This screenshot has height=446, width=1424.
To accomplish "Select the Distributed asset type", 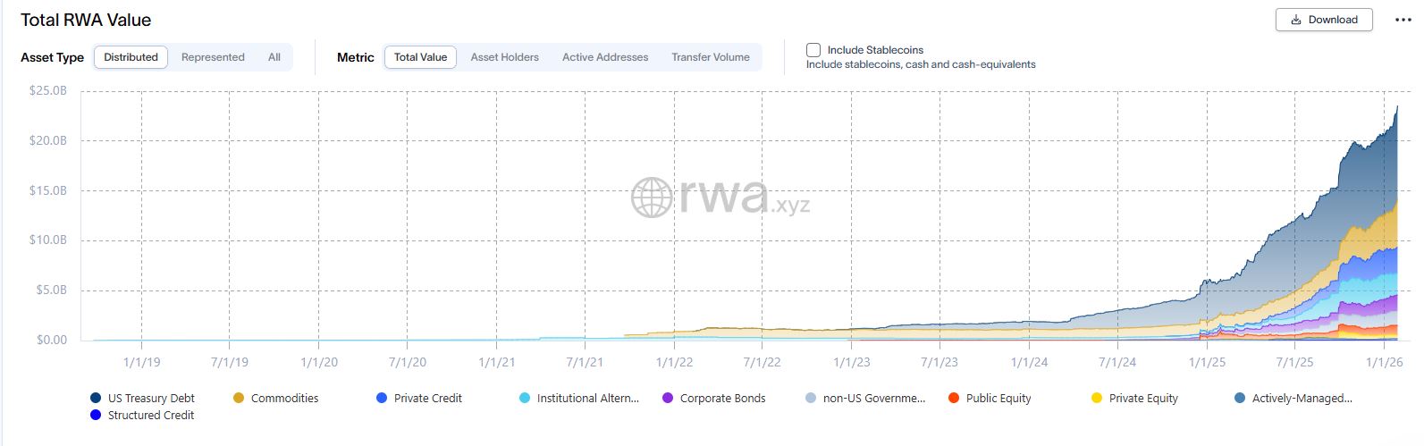I will pos(131,57).
